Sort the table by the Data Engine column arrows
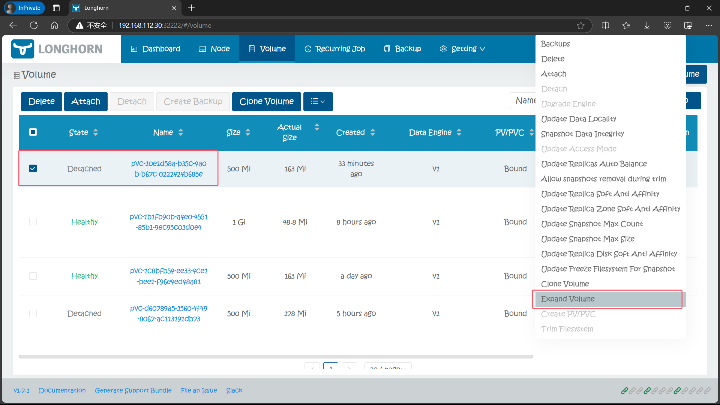The width and height of the screenshot is (720, 405). point(459,132)
